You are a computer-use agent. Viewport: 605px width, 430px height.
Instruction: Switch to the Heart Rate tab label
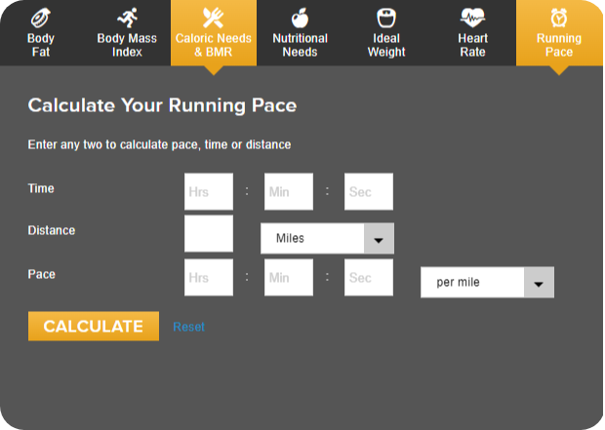tap(472, 45)
